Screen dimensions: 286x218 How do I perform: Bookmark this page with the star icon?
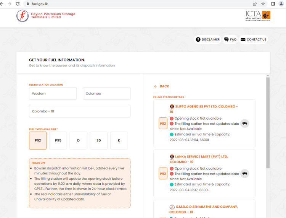[x=263, y=4]
